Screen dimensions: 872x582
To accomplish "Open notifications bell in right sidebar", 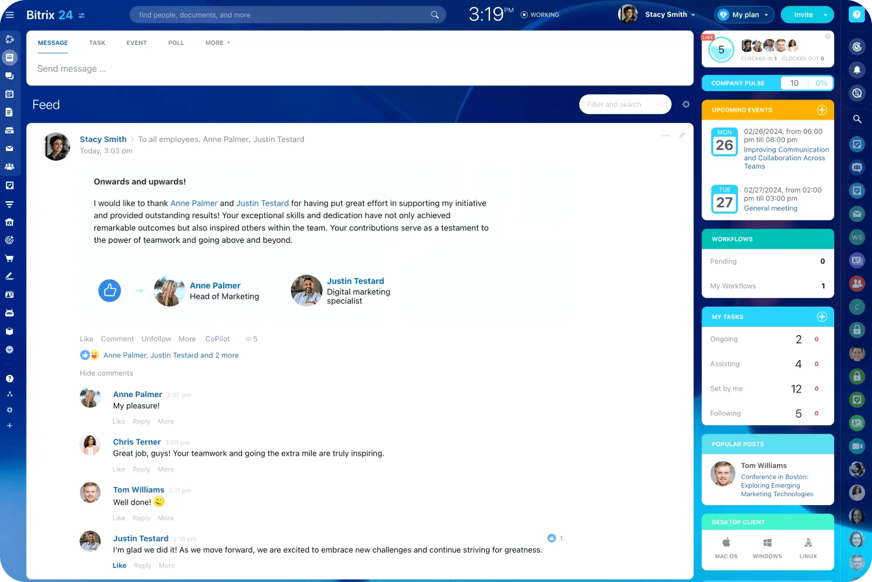I will 857,70.
